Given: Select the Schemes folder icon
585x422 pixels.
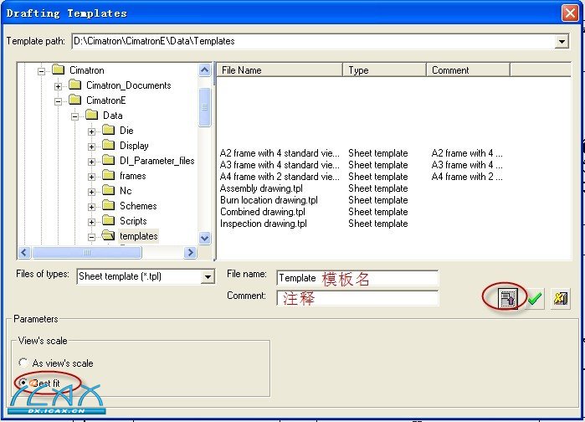Looking at the screenshot, I should (109, 205).
